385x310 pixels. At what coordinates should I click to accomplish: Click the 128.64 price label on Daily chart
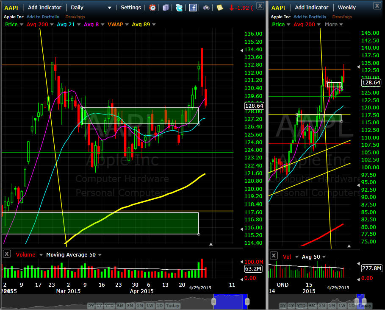tap(254, 106)
